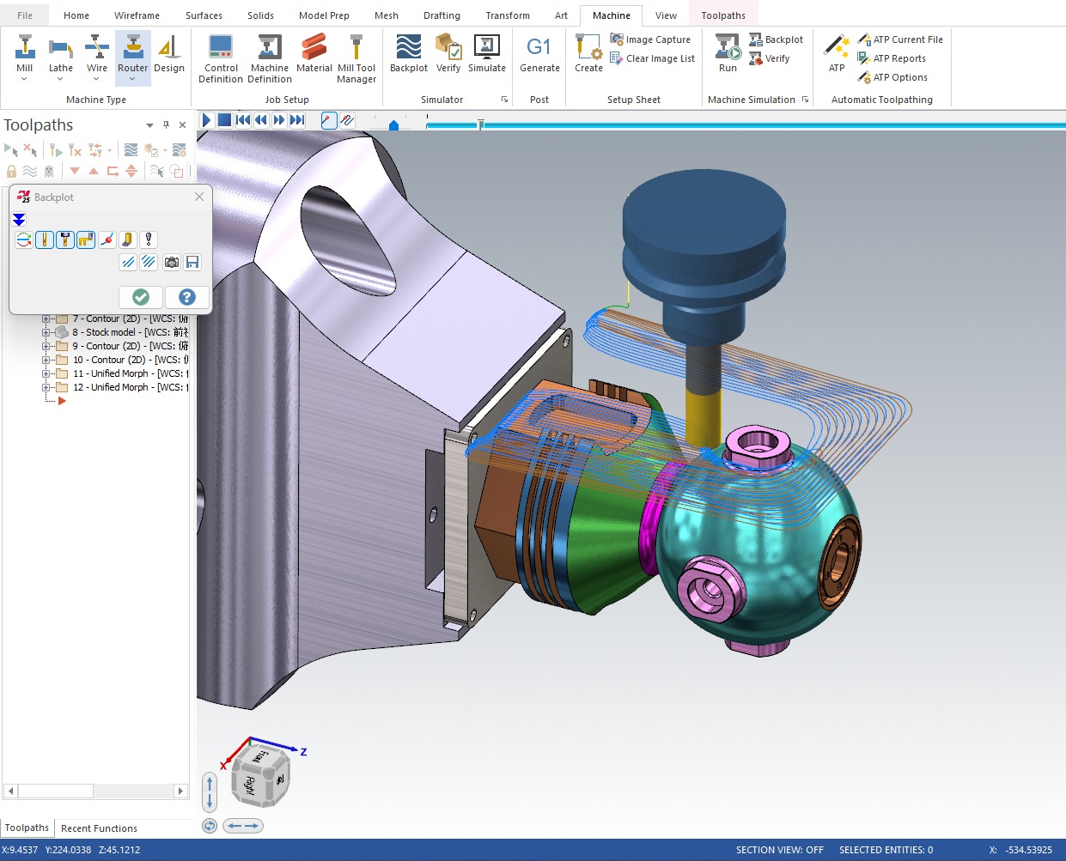Open the File menu
This screenshot has width=1066, height=861.
point(25,15)
